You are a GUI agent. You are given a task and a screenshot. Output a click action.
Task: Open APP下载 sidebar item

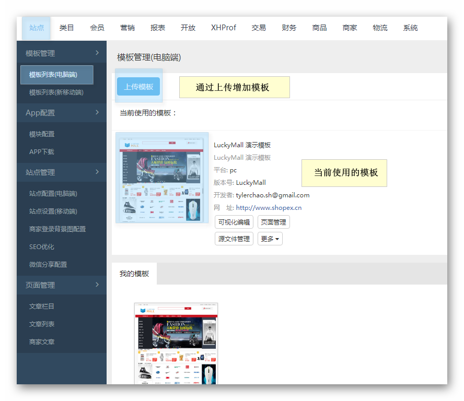point(41,152)
